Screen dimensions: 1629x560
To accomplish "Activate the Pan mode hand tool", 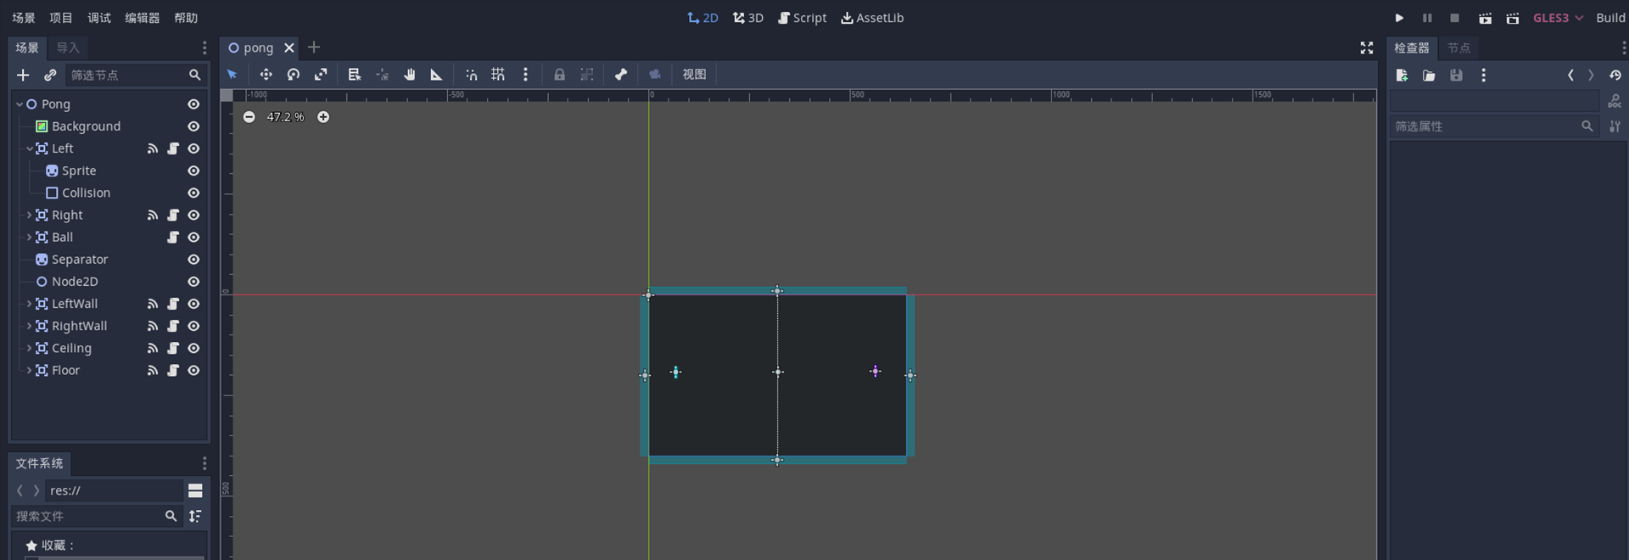I will coord(410,75).
